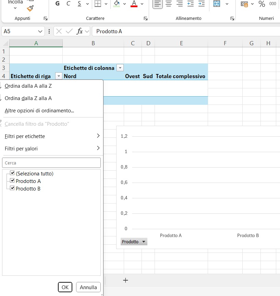Open the Filtri per etichette submenu
Image resolution: width=280 pixels, height=296 pixels.
click(51, 136)
